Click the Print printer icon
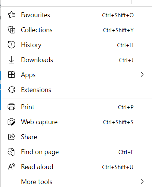The height and width of the screenshot is (187, 152). (12, 107)
